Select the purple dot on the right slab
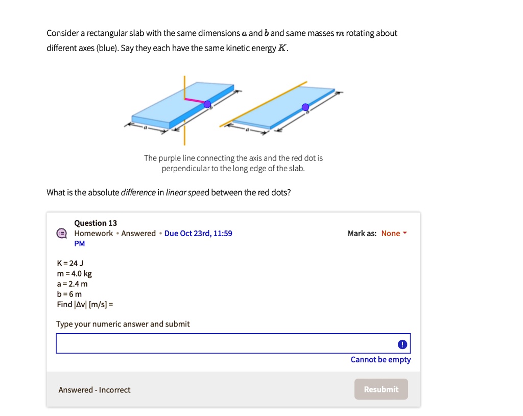 (305, 107)
